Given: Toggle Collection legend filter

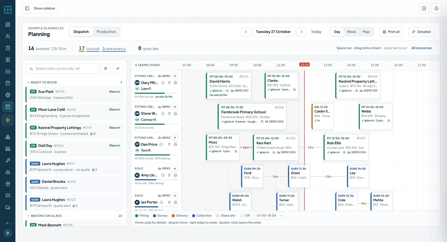Looking at the screenshot, I should coord(202,216).
